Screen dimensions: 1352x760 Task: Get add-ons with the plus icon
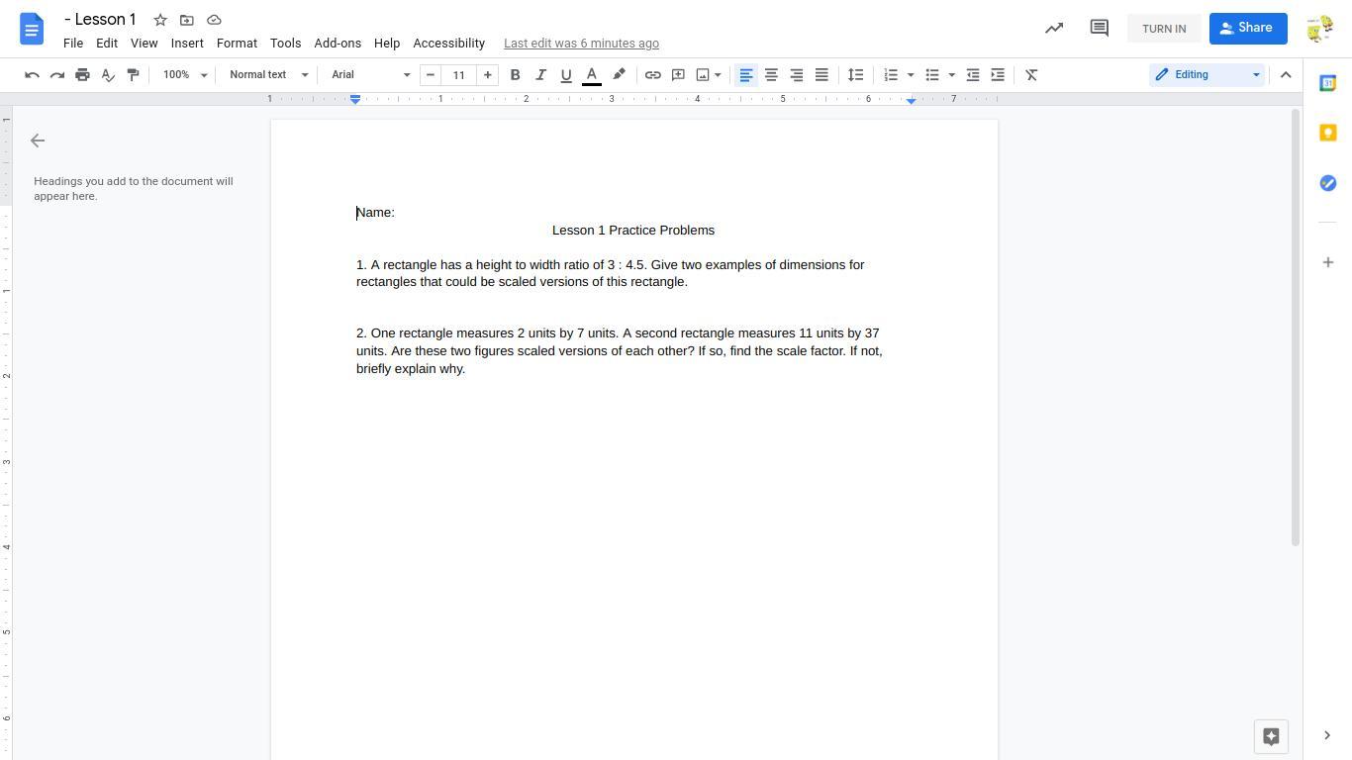[1328, 262]
